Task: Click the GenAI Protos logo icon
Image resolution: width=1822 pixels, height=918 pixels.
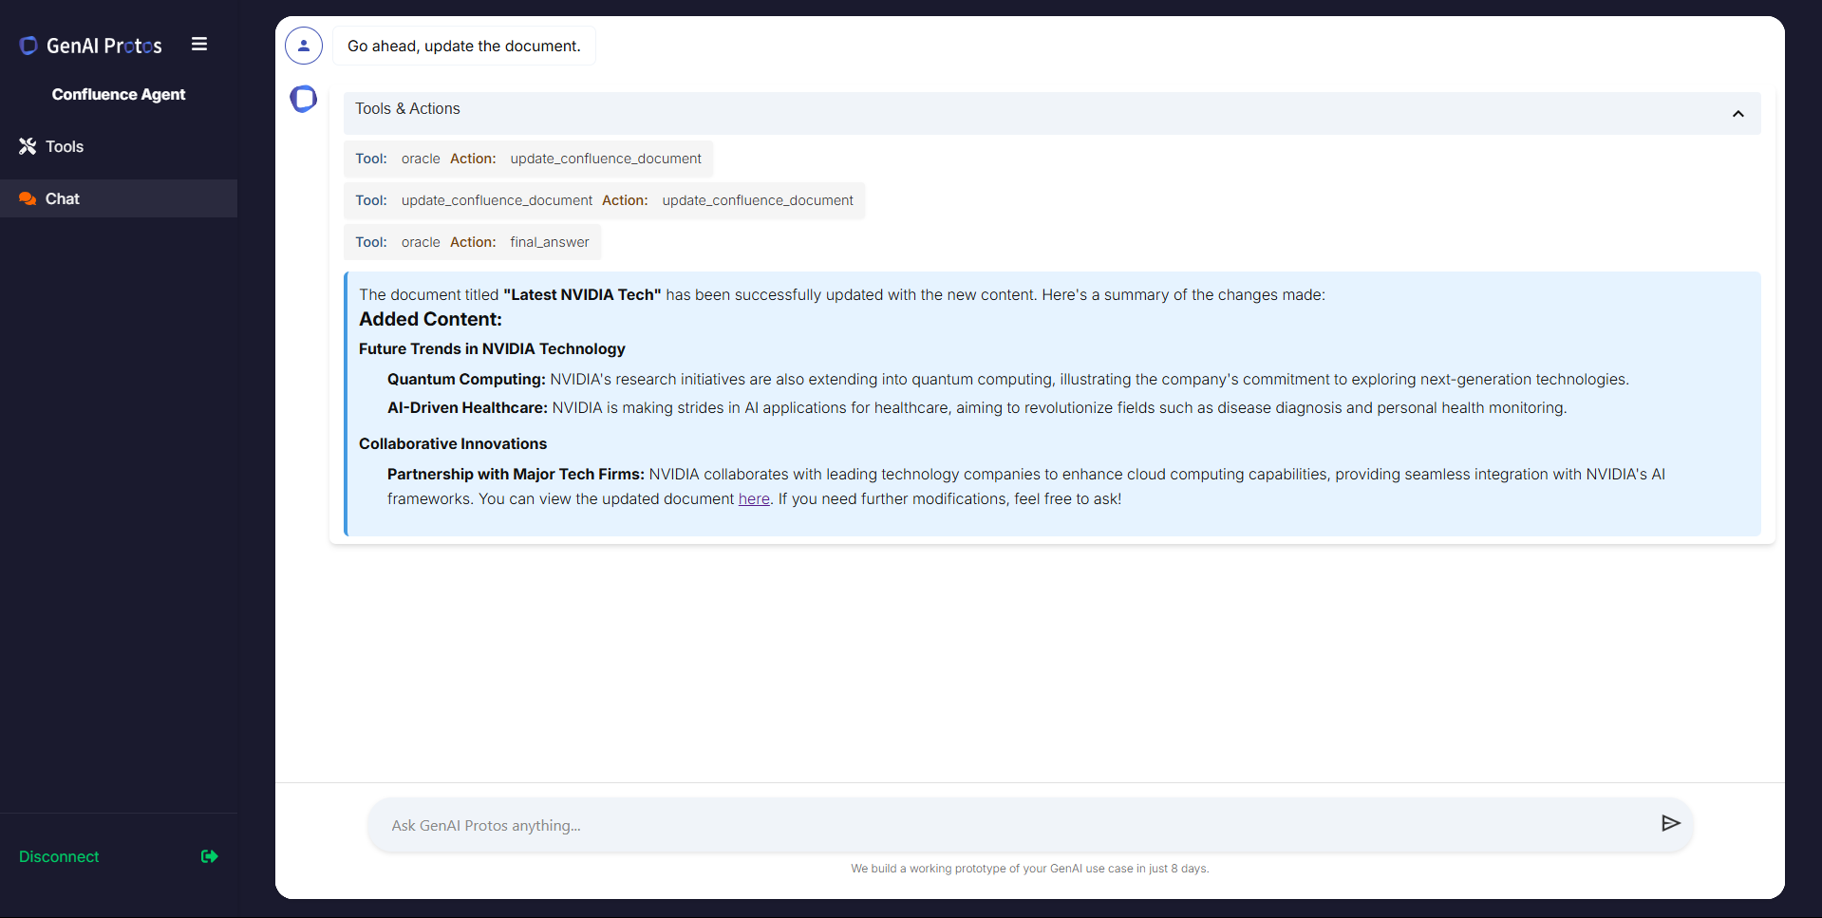Action: pyautogui.click(x=28, y=46)
